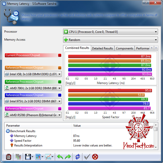The height and width of the screenshot is (163, 163).
Task: Click the module comparison computers icon
Action: coord(18,157)
